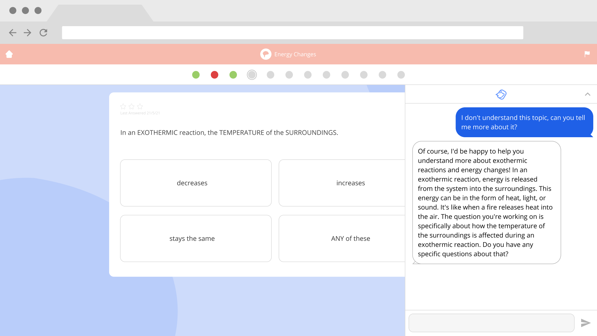Click the browser forward arrow
The height and width of the screenshot is (336, 597).
coord(28,33)
